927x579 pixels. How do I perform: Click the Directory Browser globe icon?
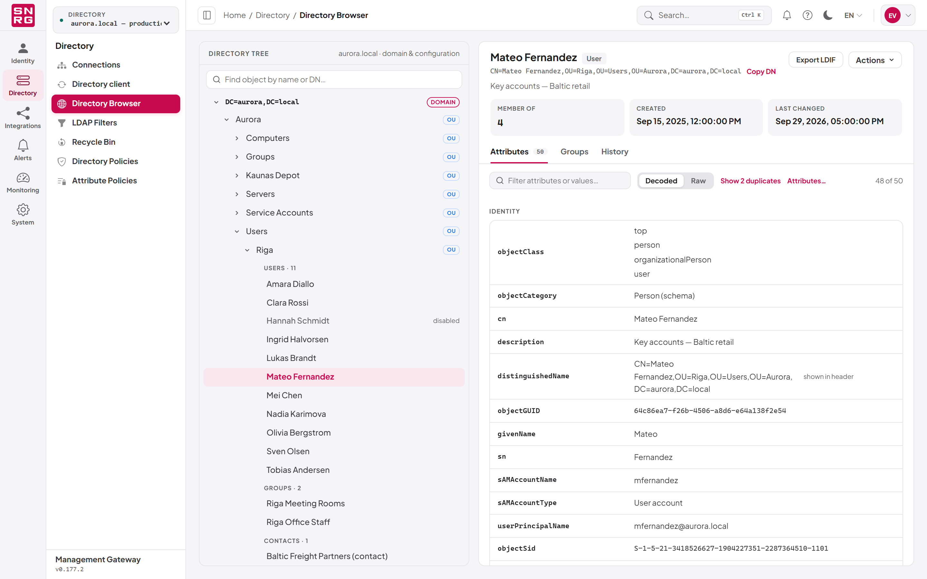click(62, 104)
